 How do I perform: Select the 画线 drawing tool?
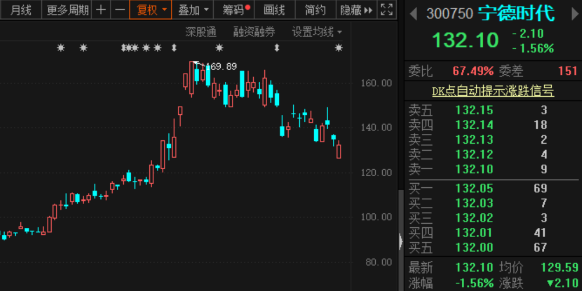pos(274,10)
